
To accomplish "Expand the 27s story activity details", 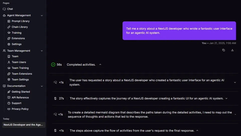I will 226,98.
